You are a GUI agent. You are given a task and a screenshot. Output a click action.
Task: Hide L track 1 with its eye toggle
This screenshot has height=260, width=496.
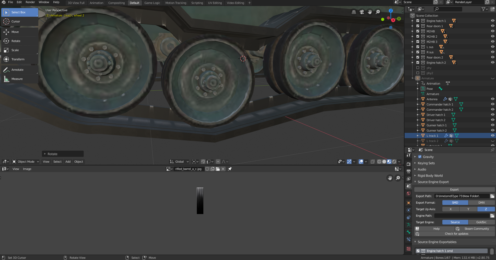[493, 135]
